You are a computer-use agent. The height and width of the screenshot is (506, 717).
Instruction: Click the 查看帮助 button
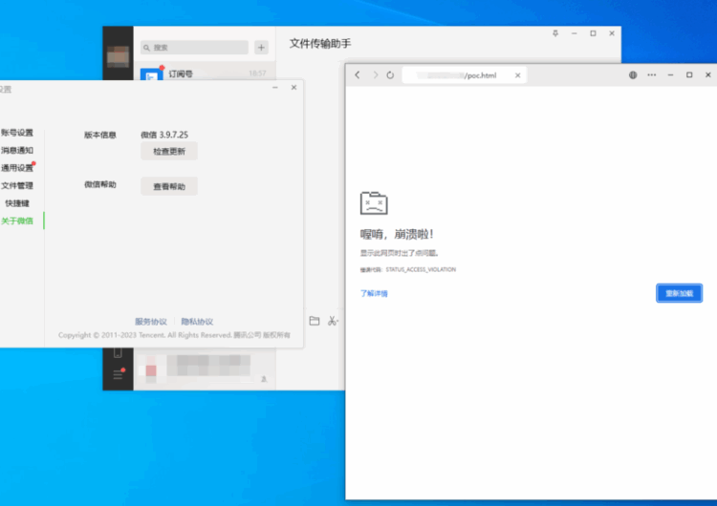pos(169,186)
